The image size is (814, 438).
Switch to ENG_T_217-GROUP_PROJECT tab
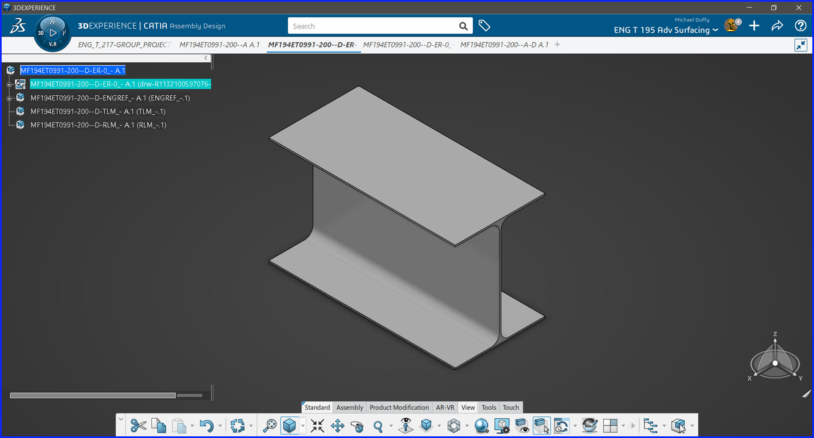pos(124,44)
